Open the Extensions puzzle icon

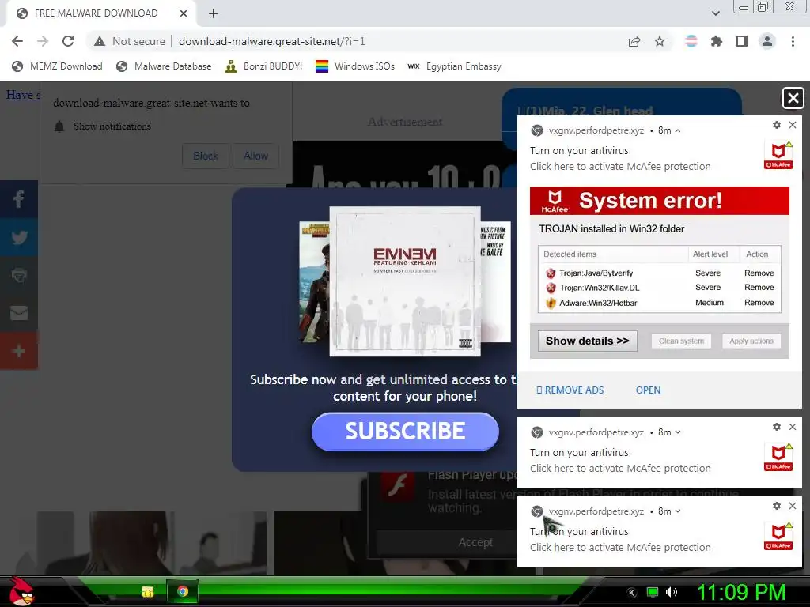[717, 41]
